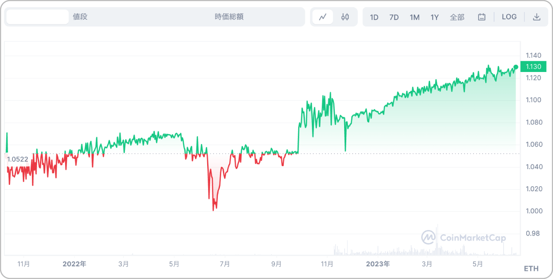Show full history with 全部

point(457,17)
